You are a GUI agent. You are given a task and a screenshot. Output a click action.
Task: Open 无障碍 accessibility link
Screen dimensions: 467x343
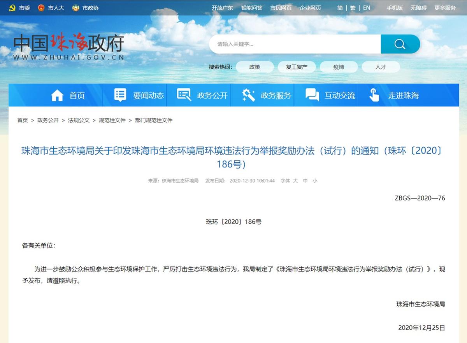[418, 8]
